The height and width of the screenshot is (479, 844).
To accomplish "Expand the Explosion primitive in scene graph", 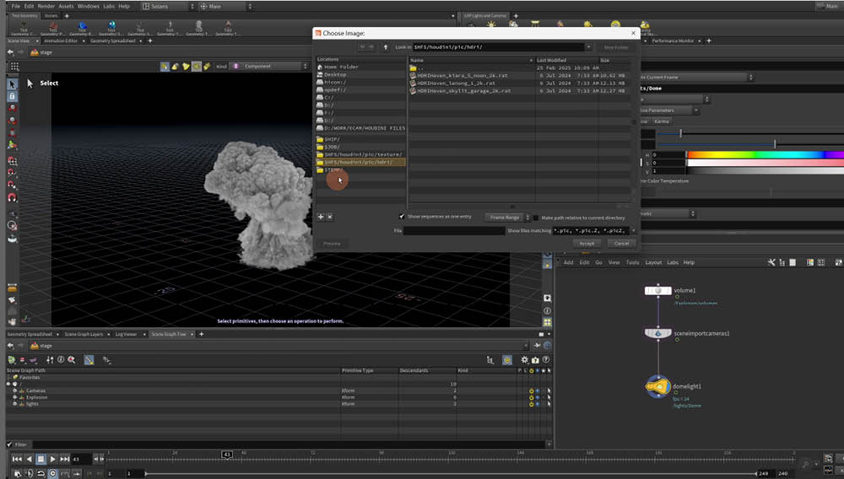I will tap(14, 397).
